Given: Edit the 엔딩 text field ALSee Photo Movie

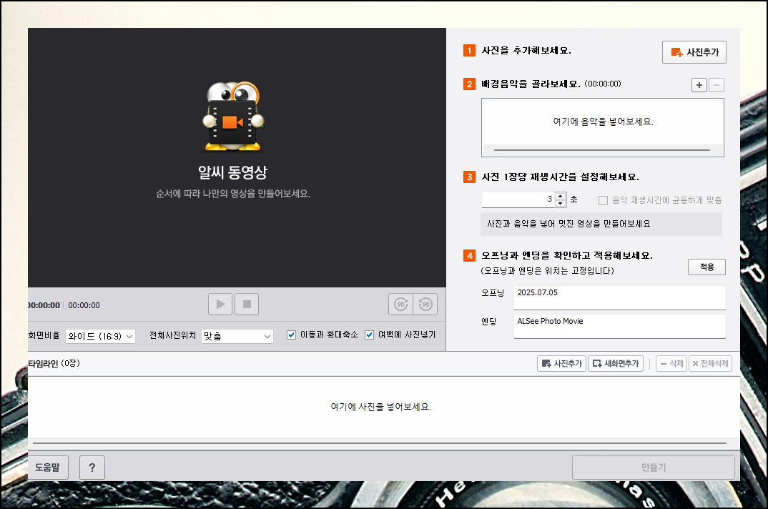Looking at the screenshot, I should pyautogui.click(x=619, y=326).
